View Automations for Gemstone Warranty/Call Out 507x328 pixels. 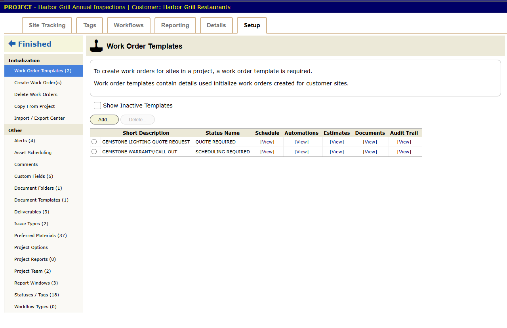pos(301,152)
